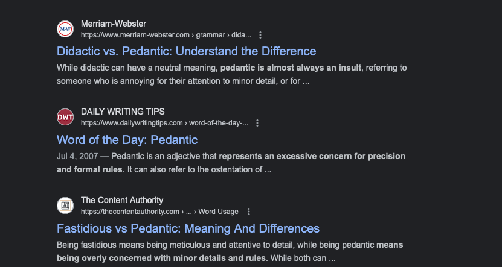Viewport: 502px width, 267px height.
Task: Click the Daily Writing Tips DWT favicon
Action: (x=65, y=117)
